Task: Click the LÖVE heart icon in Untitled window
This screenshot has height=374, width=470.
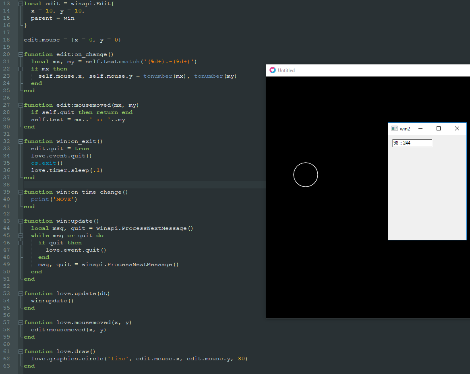Action: tap(273, 70)
